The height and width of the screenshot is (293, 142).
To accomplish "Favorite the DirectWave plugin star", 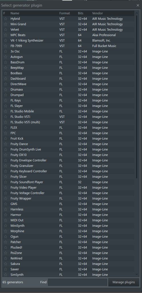I will pyautogui.click(x=6, y=84).
